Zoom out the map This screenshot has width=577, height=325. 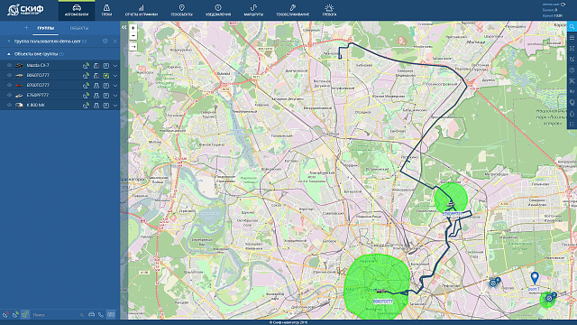[x=133, y=36]
